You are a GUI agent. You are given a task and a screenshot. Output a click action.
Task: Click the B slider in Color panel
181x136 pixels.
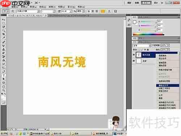coord(148,30)
